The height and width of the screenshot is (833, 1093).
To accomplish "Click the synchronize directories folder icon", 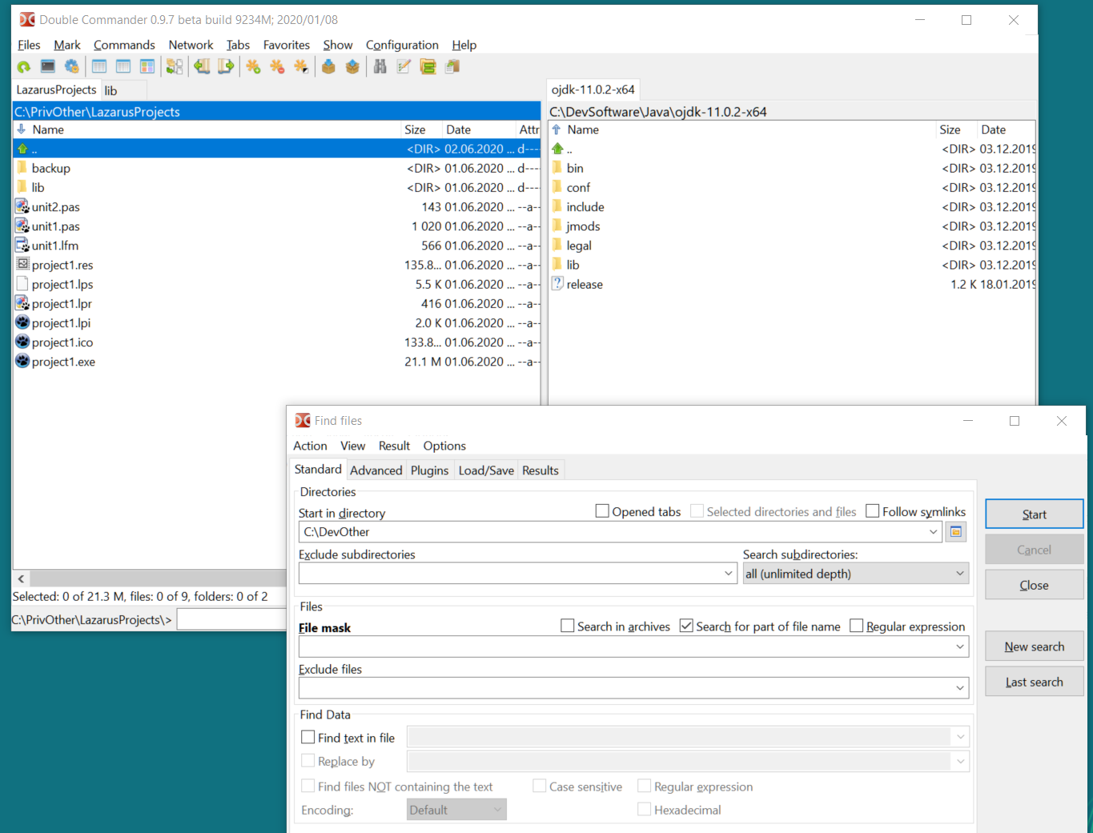I will click(x=428, y=67).
